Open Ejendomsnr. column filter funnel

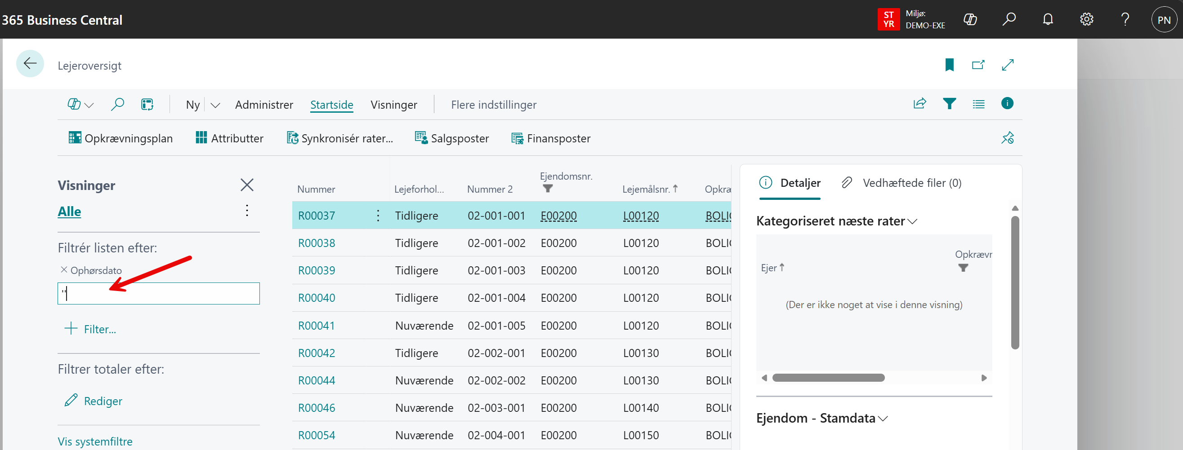click(547, 188)
